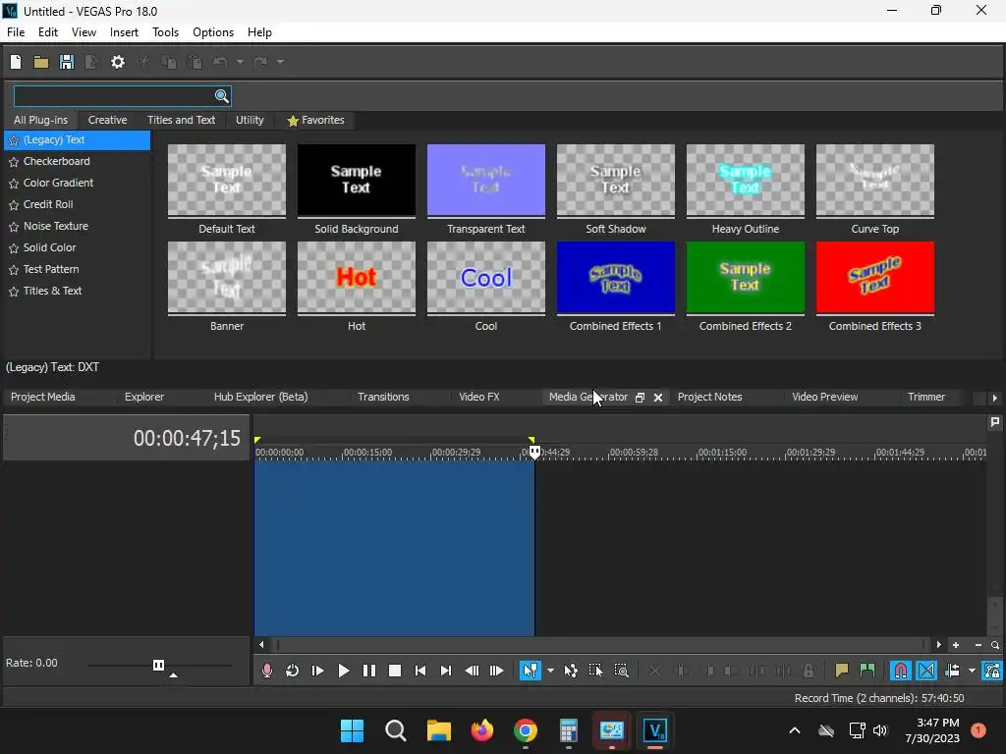Favorite (Legacy) Text with its star
The width and height of the screenshot is (1006, 754).
click(14, 140)
